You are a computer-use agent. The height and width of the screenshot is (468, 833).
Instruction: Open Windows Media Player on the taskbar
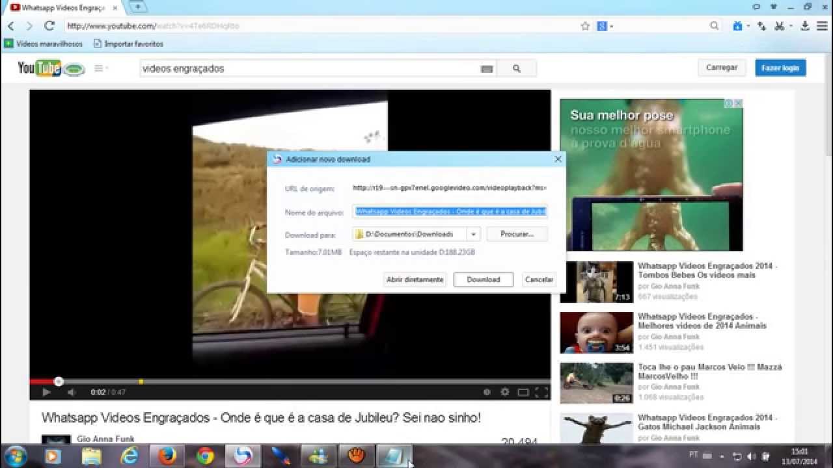coord(53,456)
